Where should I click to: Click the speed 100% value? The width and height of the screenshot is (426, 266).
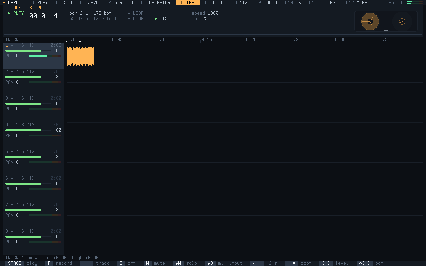coord(213,13)
